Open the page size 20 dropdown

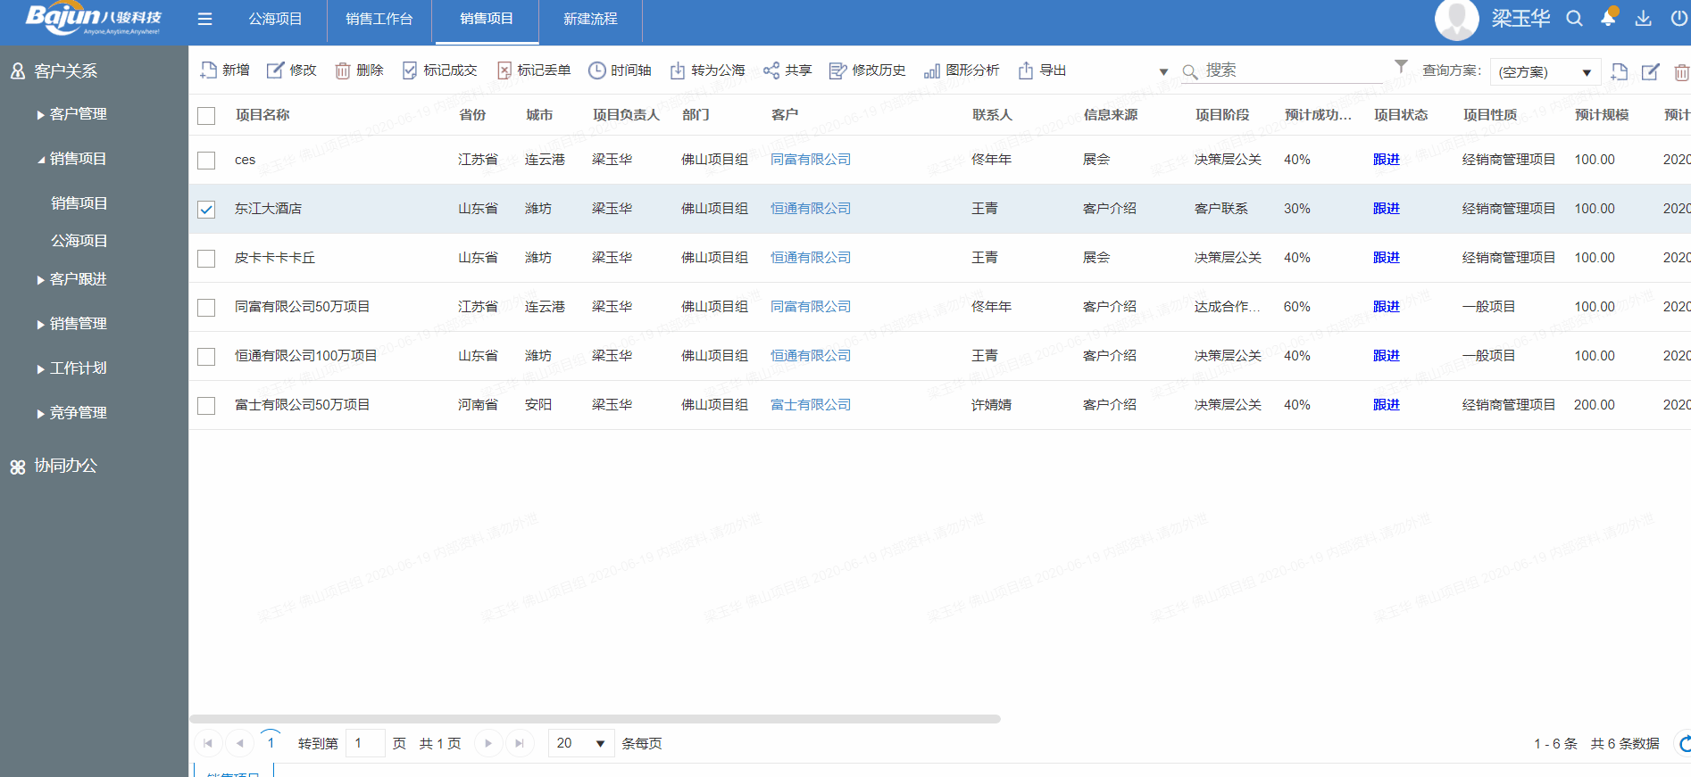click(580, 743)
